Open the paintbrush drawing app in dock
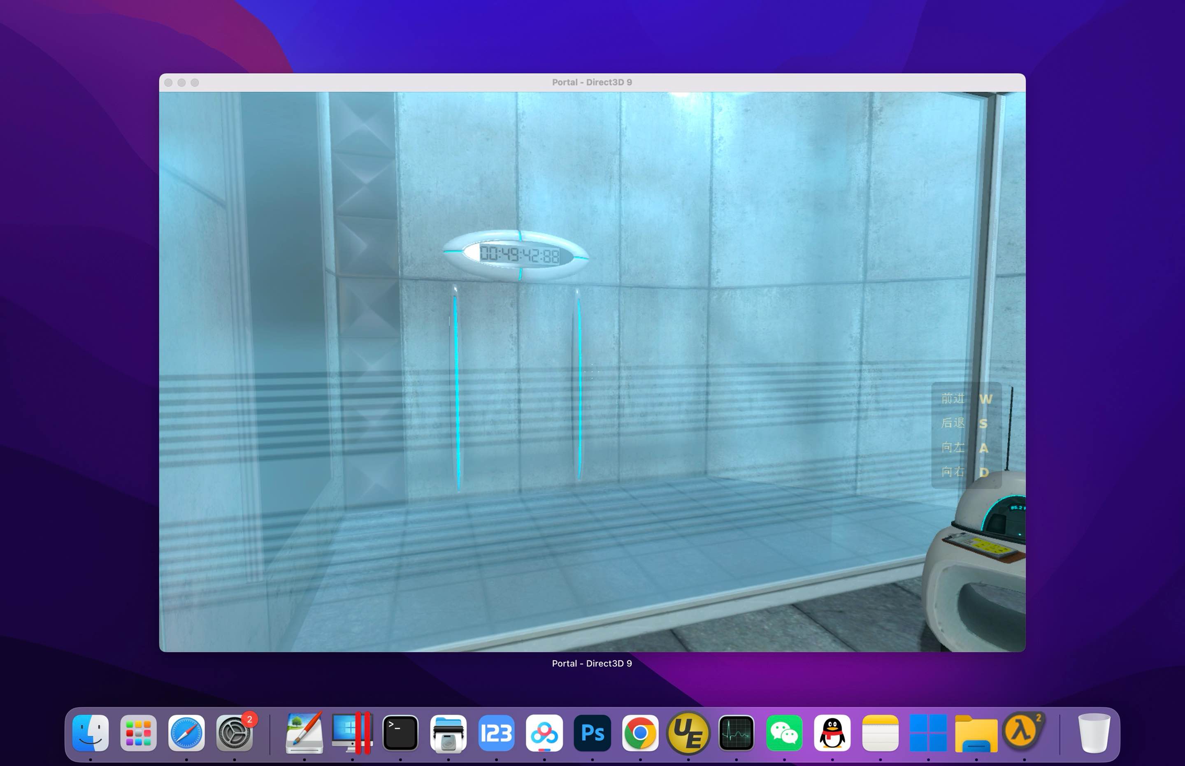This screenshot has width=1185, height=766. (304, 733)
